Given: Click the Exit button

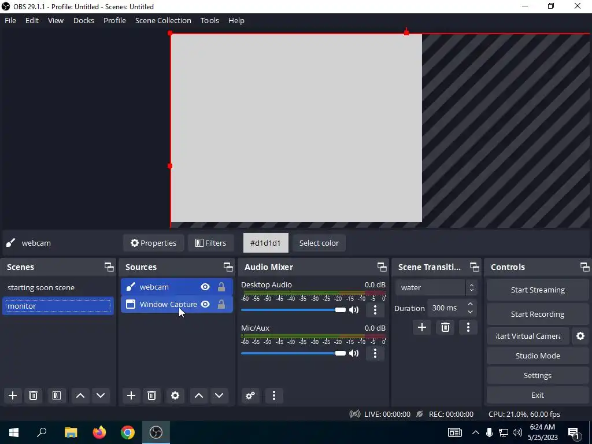Looking at the screenshot, I should point(538,395).
